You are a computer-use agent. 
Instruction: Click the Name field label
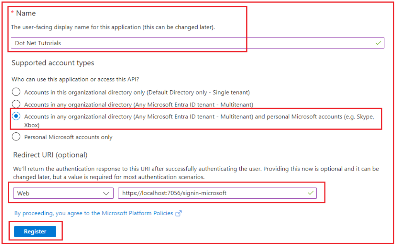point(26,13)
